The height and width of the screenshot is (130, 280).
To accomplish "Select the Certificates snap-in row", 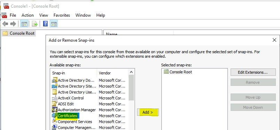I will point(89,116).
